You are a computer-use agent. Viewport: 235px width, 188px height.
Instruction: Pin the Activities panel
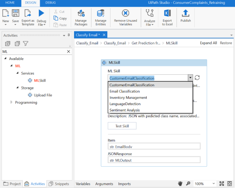[x=69, y=35]
